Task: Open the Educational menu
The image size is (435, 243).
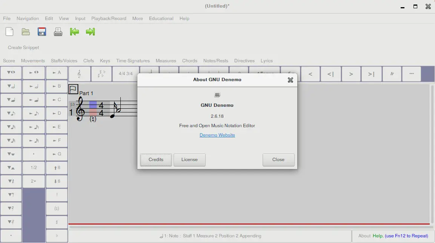Action: (x=161, y=18)
